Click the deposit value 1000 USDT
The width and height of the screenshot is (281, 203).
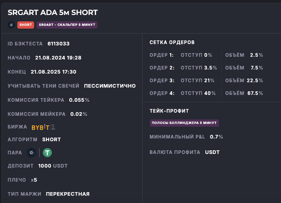point(53,166)
